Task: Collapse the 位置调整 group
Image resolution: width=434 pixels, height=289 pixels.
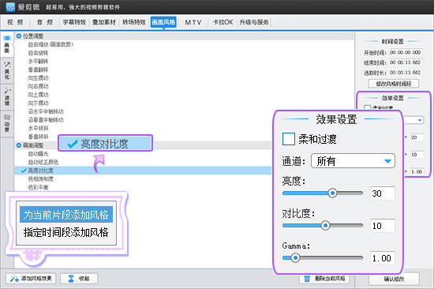Action: point(19,36)
